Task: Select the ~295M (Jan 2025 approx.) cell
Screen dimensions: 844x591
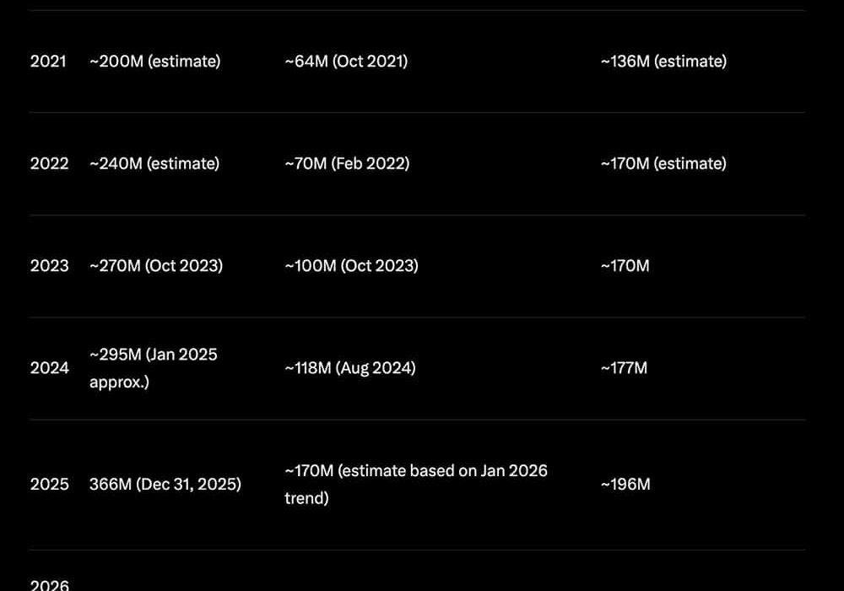Action: pos(154,368)
